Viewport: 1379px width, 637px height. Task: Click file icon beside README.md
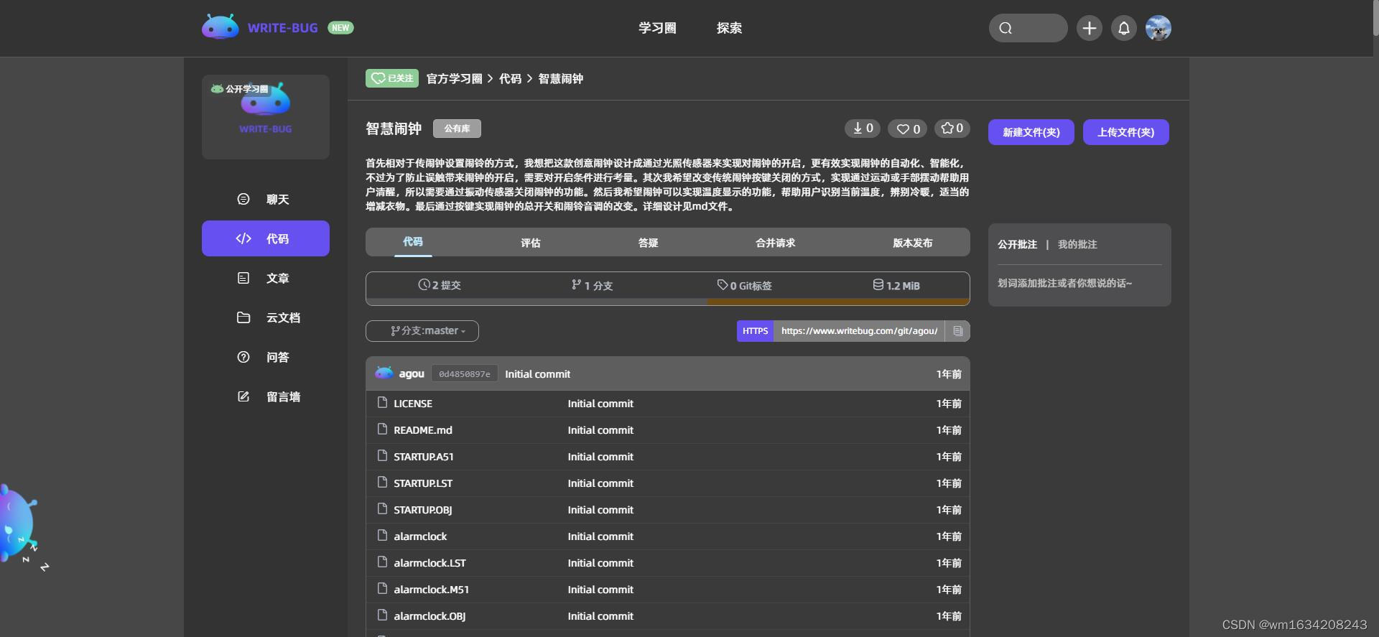(x=382, y=429)
